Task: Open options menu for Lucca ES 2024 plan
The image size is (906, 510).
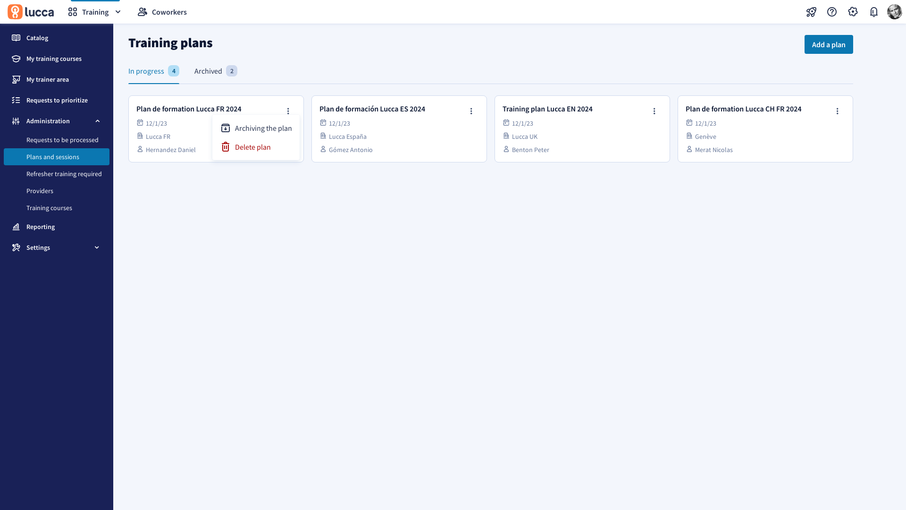Action: 471,111
